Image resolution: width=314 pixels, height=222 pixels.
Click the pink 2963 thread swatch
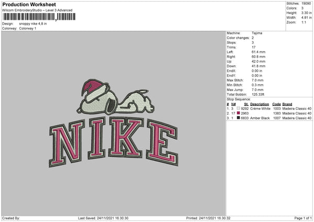point(238,113)
